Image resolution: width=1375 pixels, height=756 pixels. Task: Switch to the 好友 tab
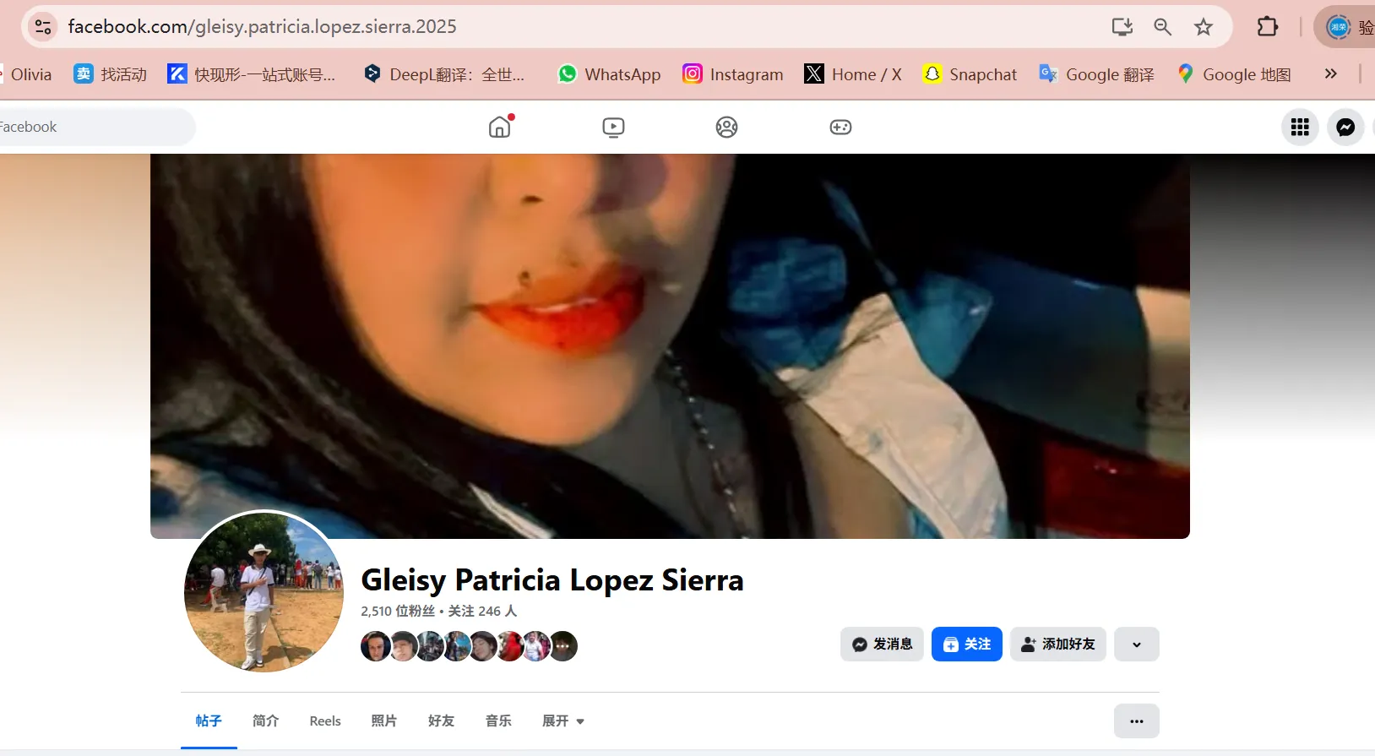click(441, 721)
